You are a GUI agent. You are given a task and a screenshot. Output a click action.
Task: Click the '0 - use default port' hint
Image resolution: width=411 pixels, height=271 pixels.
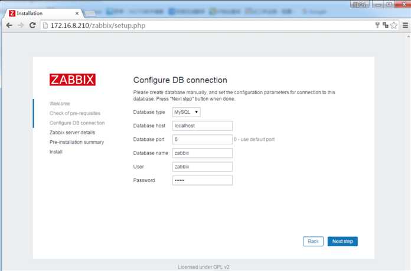(255, 140)
